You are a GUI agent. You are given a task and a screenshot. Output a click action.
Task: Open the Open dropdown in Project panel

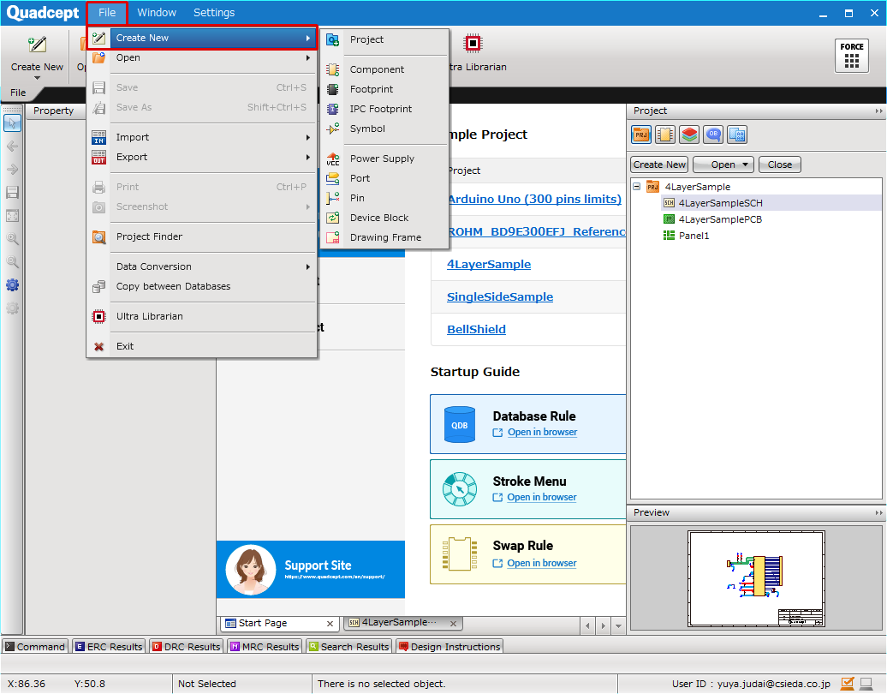[723, 165]
